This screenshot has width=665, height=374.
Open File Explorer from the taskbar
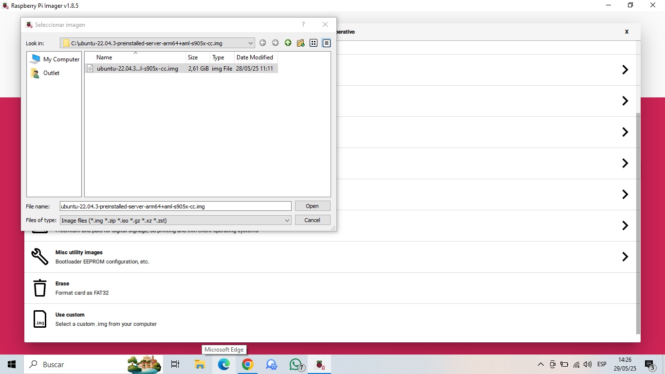(200, 364)
